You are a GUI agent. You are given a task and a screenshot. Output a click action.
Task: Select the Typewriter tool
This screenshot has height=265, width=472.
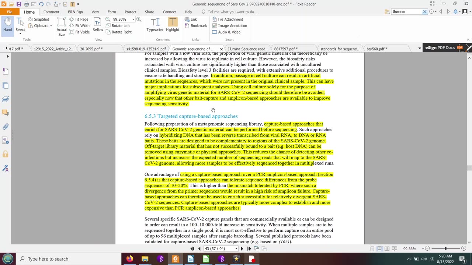[x=155, y=25]
